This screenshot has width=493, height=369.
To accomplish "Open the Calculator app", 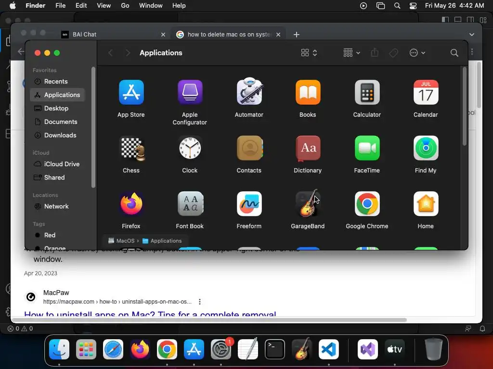I will point(367,92).
